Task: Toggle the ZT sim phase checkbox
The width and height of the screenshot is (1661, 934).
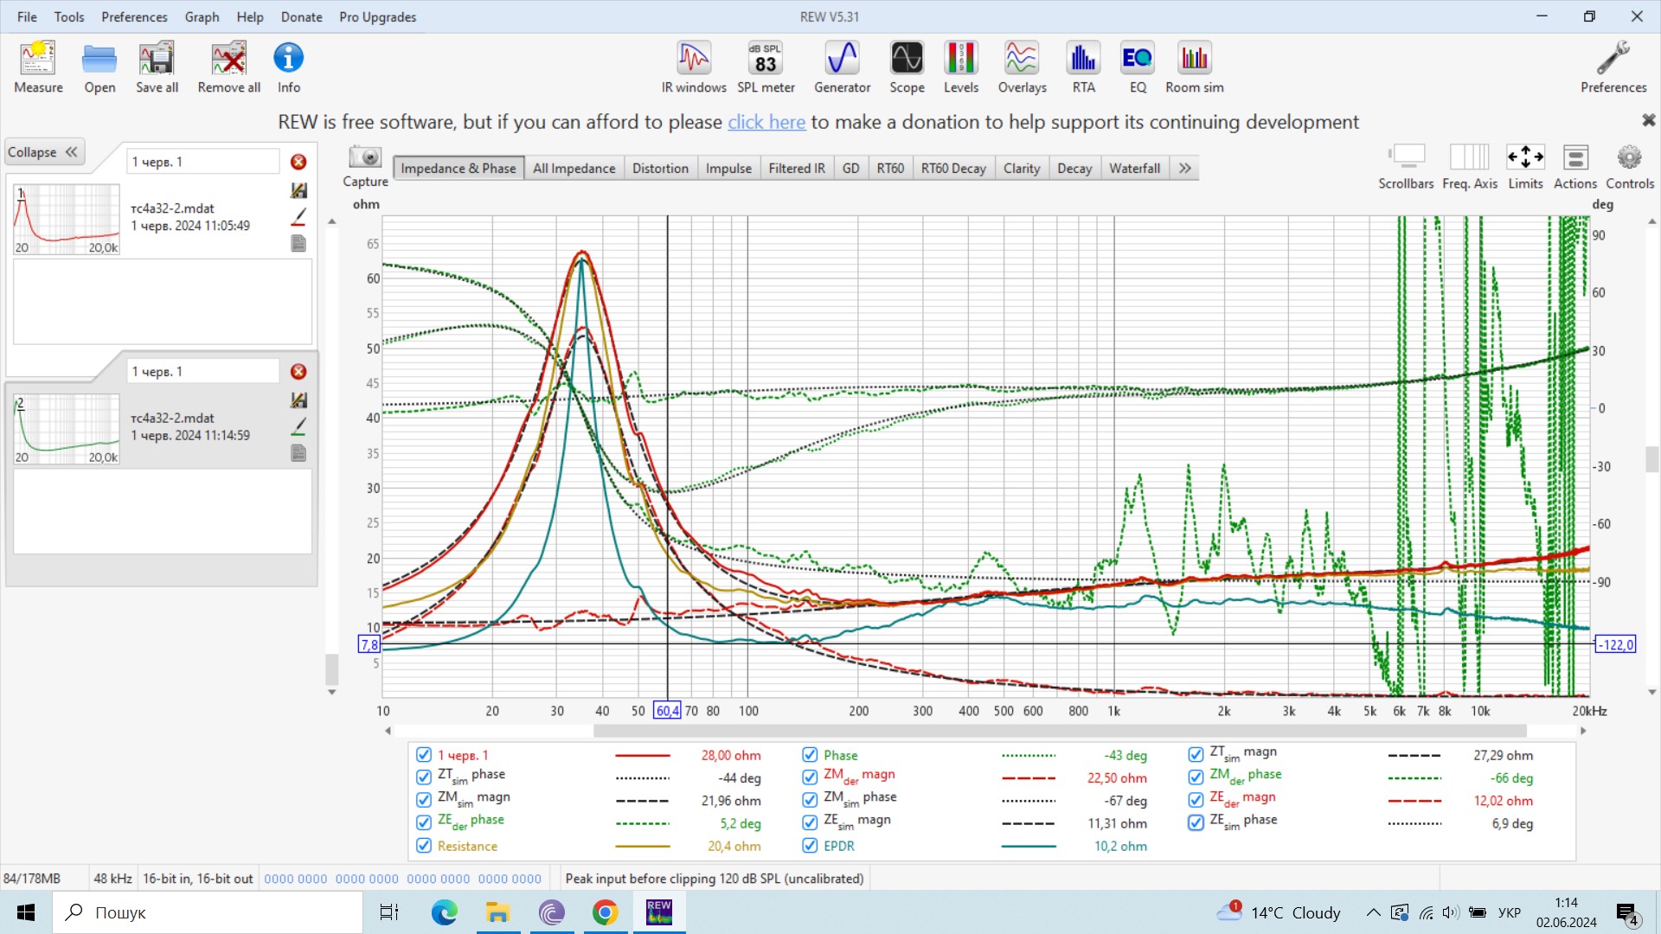Action: point(424,777)
